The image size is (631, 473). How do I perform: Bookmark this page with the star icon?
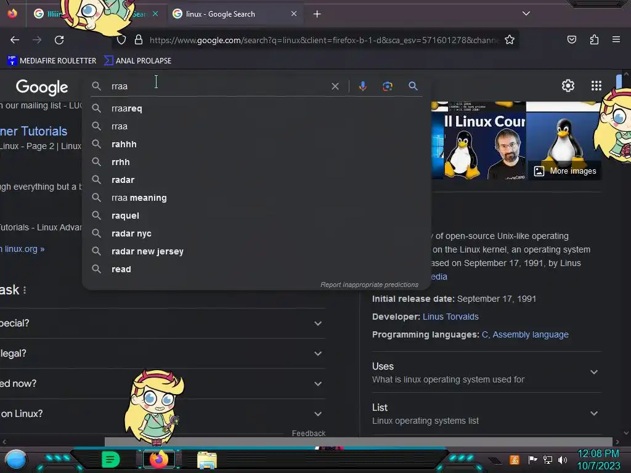tap(510, 40)
